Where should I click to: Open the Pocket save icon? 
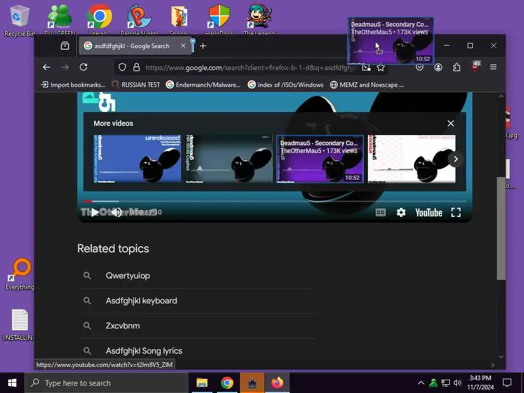pos(420,68)
